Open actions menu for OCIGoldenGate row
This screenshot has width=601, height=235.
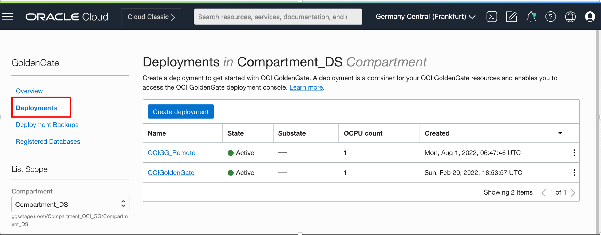tap(574, 173)
